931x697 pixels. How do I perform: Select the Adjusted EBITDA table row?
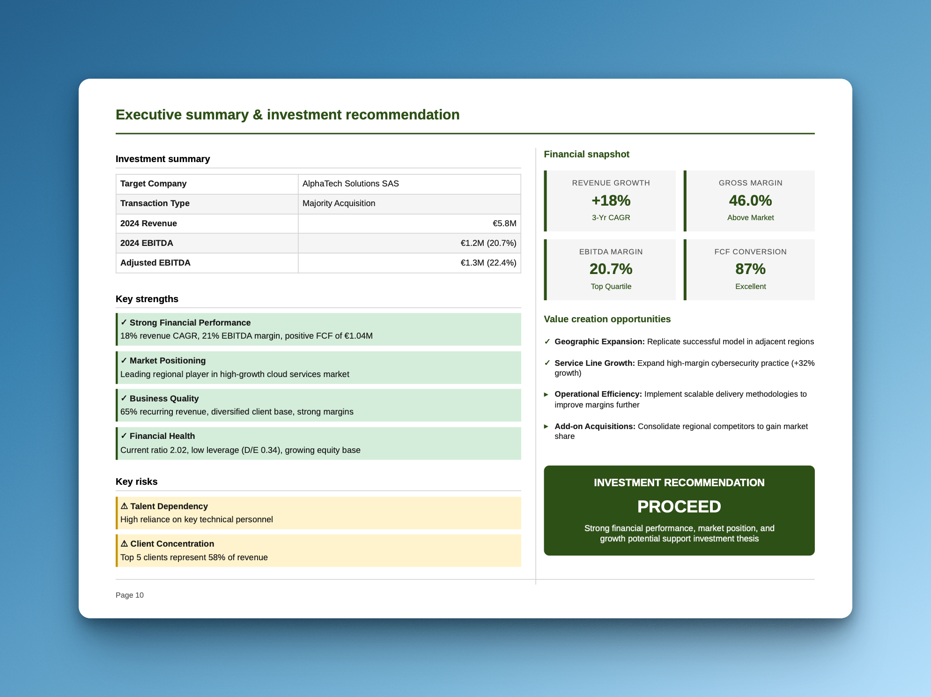pos(318,263)
